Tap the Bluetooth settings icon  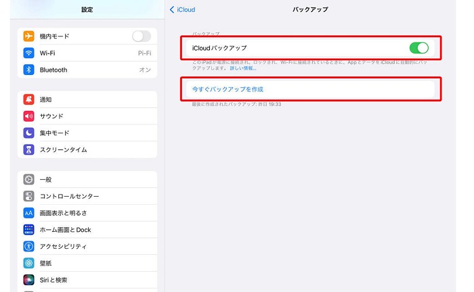pyautogui.click(x=28, y=70)
